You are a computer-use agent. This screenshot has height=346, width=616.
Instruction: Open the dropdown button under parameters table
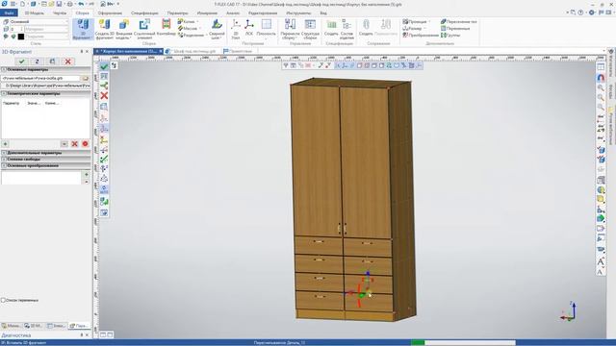pos(64,144)
